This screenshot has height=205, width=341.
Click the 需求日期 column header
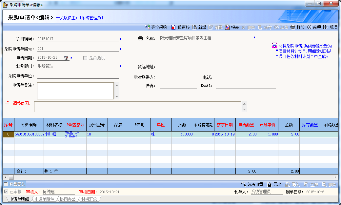pyautogui.click(x=225, y=125)
